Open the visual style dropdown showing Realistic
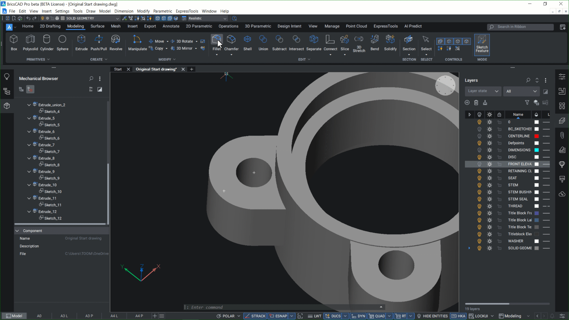The width and height of the screenshot is (569, 320). point(204,18)
